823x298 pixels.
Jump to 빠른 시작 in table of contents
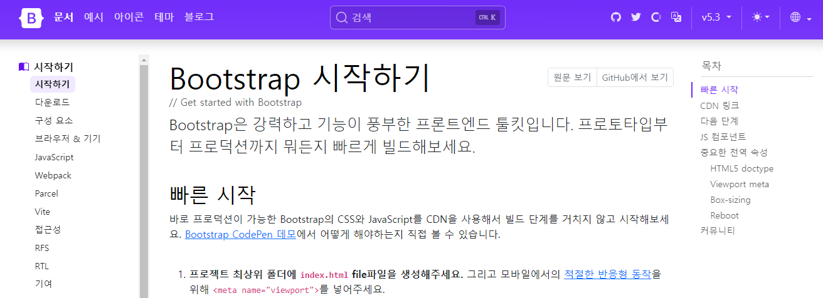[719, 90]
